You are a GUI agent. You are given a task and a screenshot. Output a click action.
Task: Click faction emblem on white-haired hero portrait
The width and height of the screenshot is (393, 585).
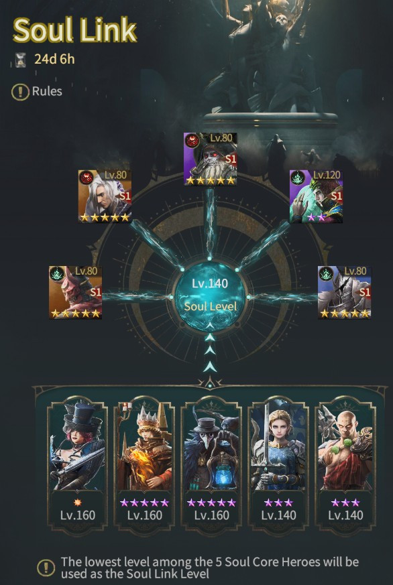pyautogui.click(x=87, y=178)
